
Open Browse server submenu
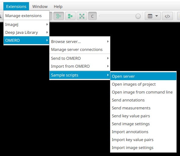point(80,41)
